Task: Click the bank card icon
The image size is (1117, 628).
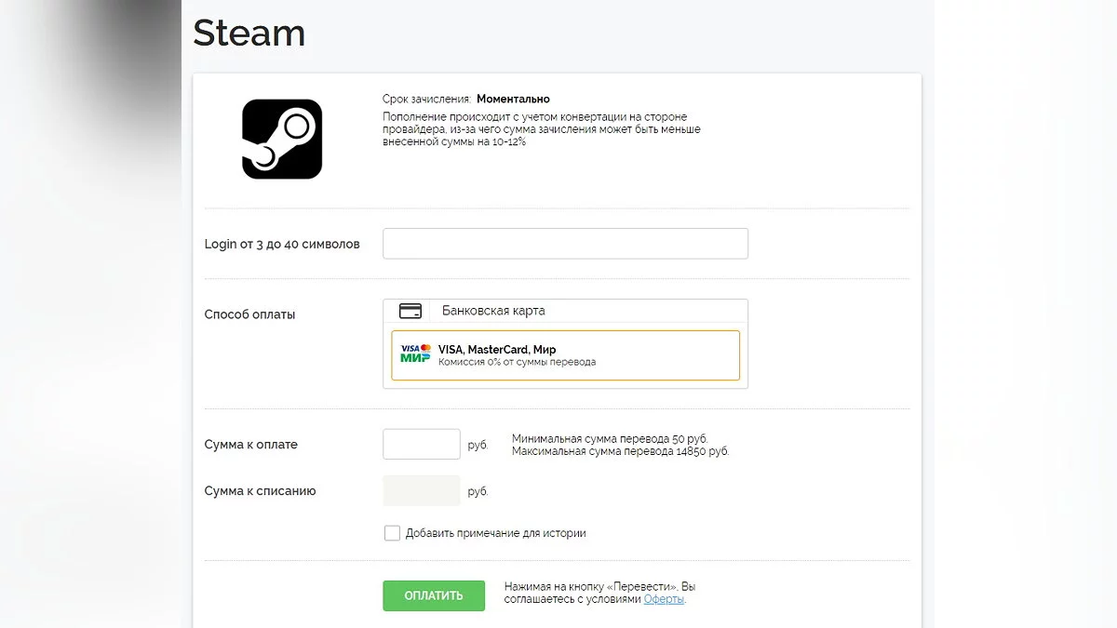Action: pyautogui.click(x=410, y=311)
